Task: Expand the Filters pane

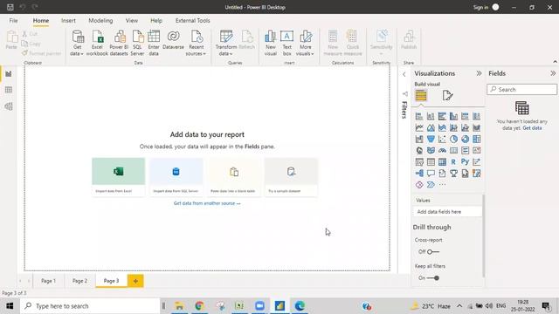Action: click(404, 74)
